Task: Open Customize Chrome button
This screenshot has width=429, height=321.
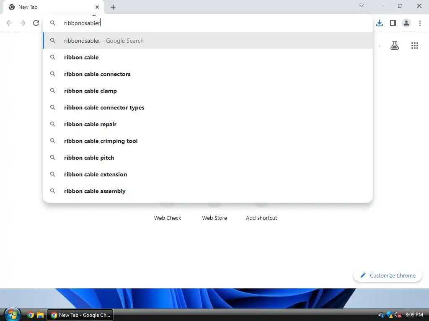Action: pyautogui.click(x=388, y=275)
